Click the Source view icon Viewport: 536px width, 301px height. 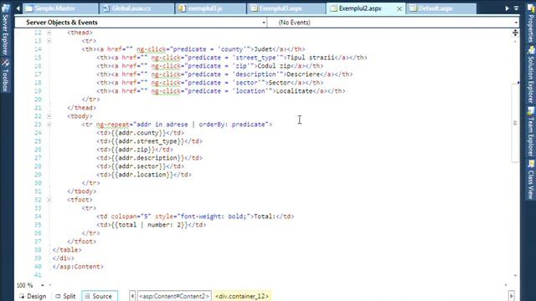pyautogui.click(x=87, y=296)
